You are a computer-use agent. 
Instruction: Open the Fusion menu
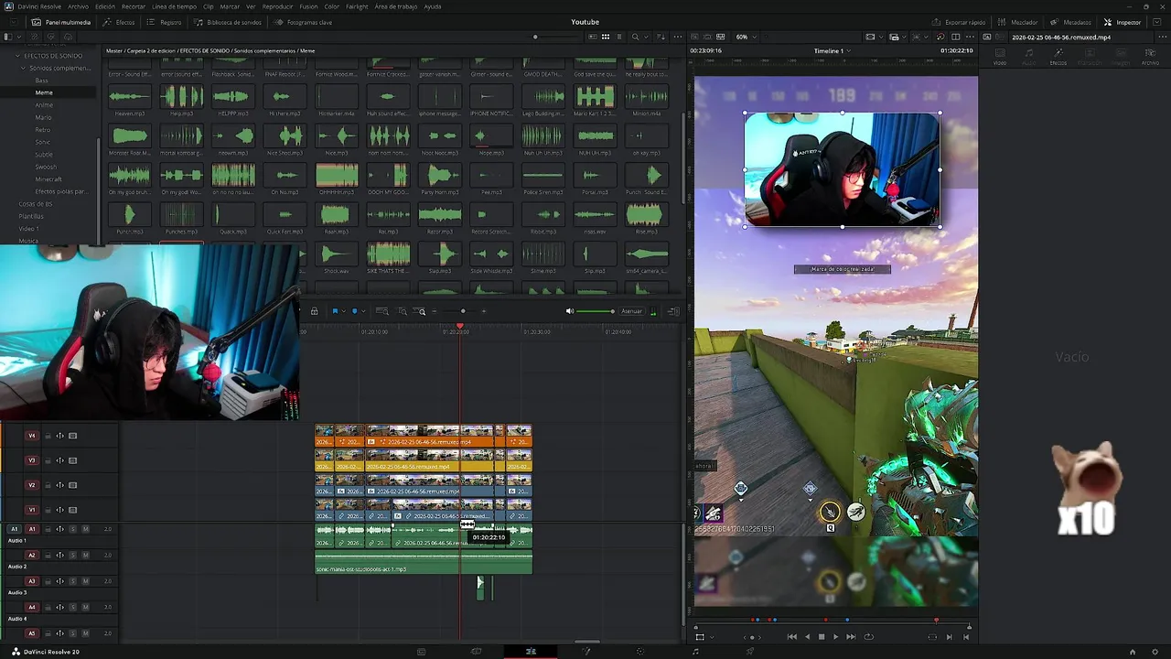308,6
